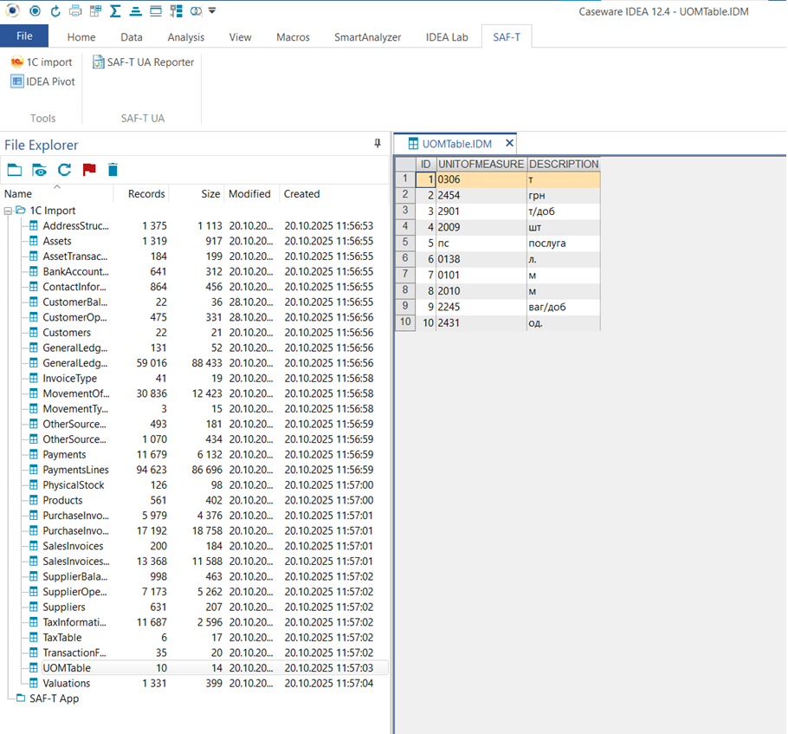Screen dimensions: 788x734
Task: Collapse the 1C Import folder tree node
Action: (x=8, y=211)
